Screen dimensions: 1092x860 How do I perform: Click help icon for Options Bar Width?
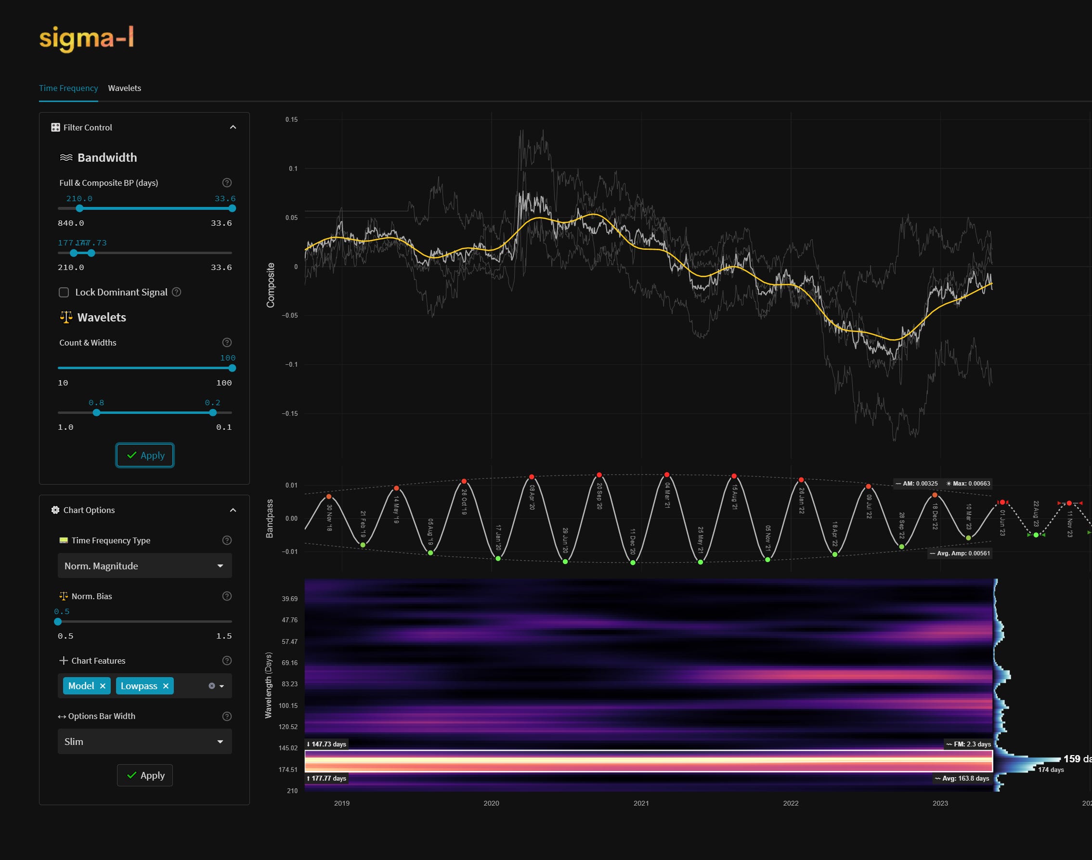227,716
